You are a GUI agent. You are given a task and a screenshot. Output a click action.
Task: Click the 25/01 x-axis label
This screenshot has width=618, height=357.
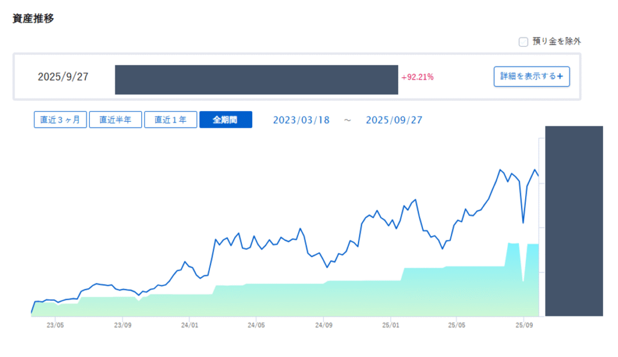pyautogui.click(x=390, y=325)
